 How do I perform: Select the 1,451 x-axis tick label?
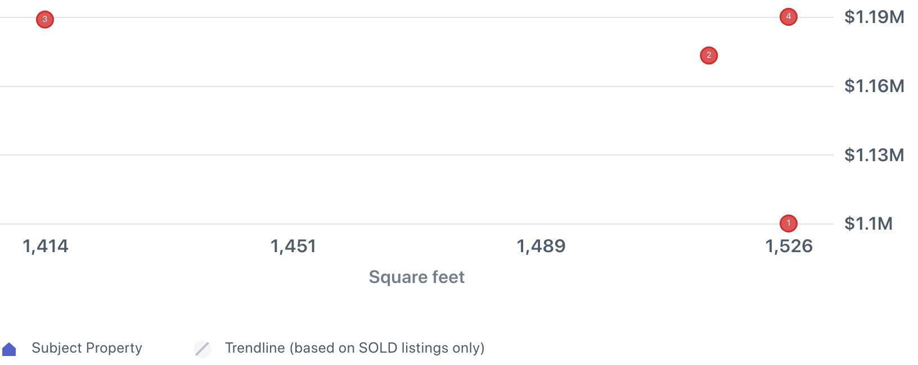[x=293, y=246]
